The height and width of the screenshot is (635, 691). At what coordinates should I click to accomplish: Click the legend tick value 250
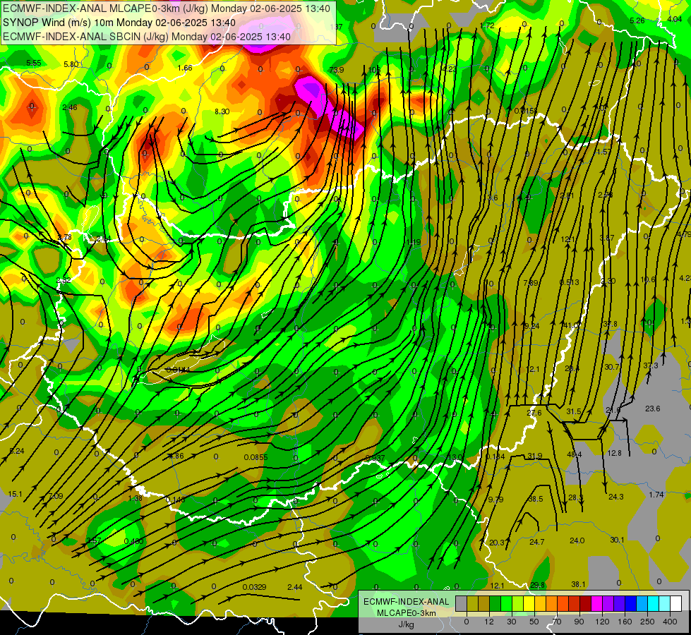coord(647,622)
